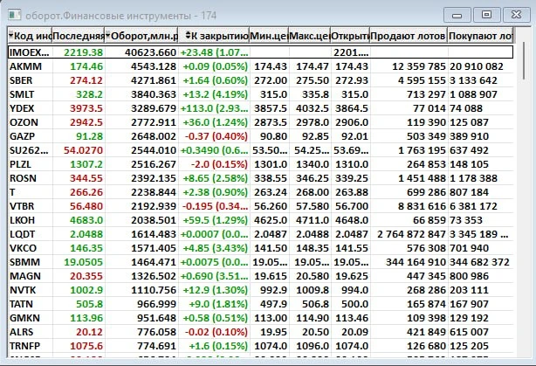Click buy lots 807 184 for T
The width and height of the screenshot is (536, 366).
coord(469,192)
